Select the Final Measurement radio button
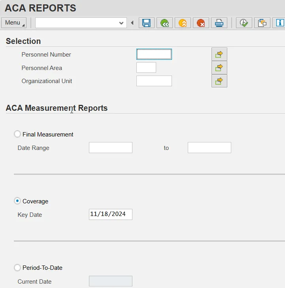The height and width of the screenshot is (288, 285). tap(17, 134)
